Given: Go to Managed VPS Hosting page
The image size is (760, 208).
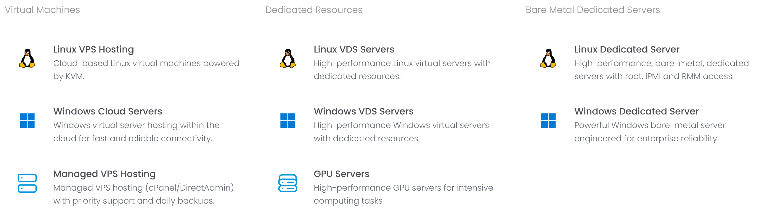Looking at the screenshot, I should click(105, 174).
